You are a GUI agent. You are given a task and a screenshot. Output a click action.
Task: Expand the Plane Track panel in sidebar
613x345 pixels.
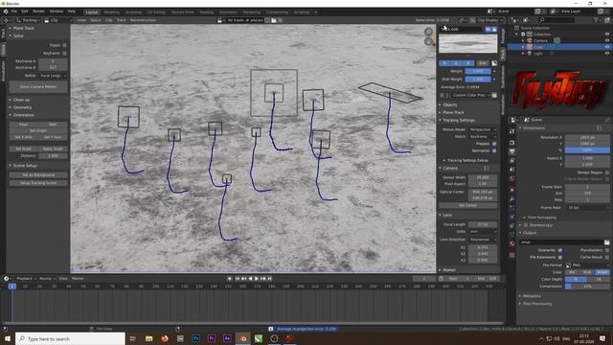[453, 112]
